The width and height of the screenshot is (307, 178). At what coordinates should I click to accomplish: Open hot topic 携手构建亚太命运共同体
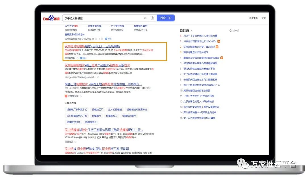(196, 52)
